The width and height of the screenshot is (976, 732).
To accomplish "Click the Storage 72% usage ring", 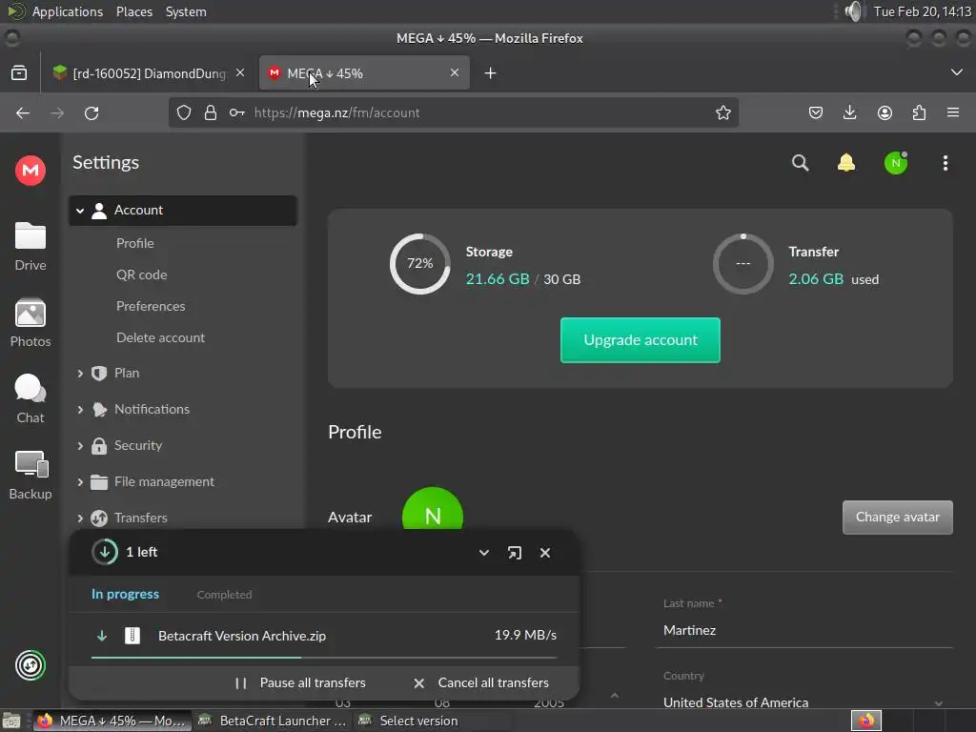I will (420, 263).
